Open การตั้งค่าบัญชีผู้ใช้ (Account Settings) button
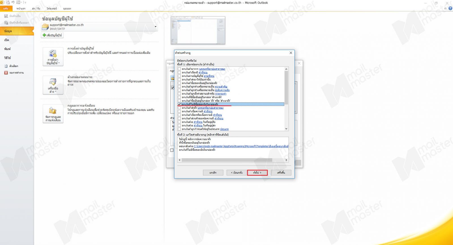453x245 pixels. (53, 57)
